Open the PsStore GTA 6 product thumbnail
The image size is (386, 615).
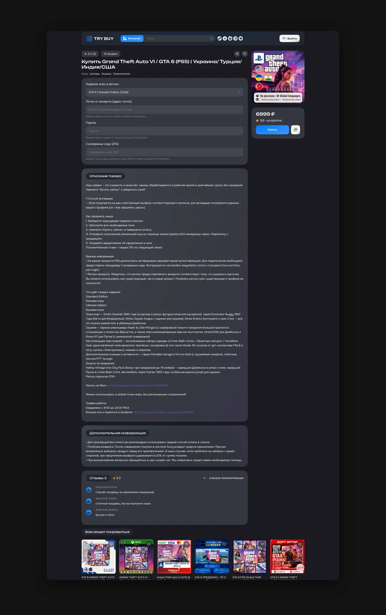click(174, 556)
